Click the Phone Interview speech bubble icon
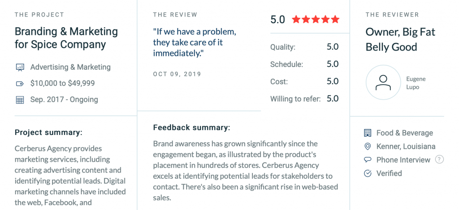The width and height of the screenshot is (459, 210). (367, 160)
